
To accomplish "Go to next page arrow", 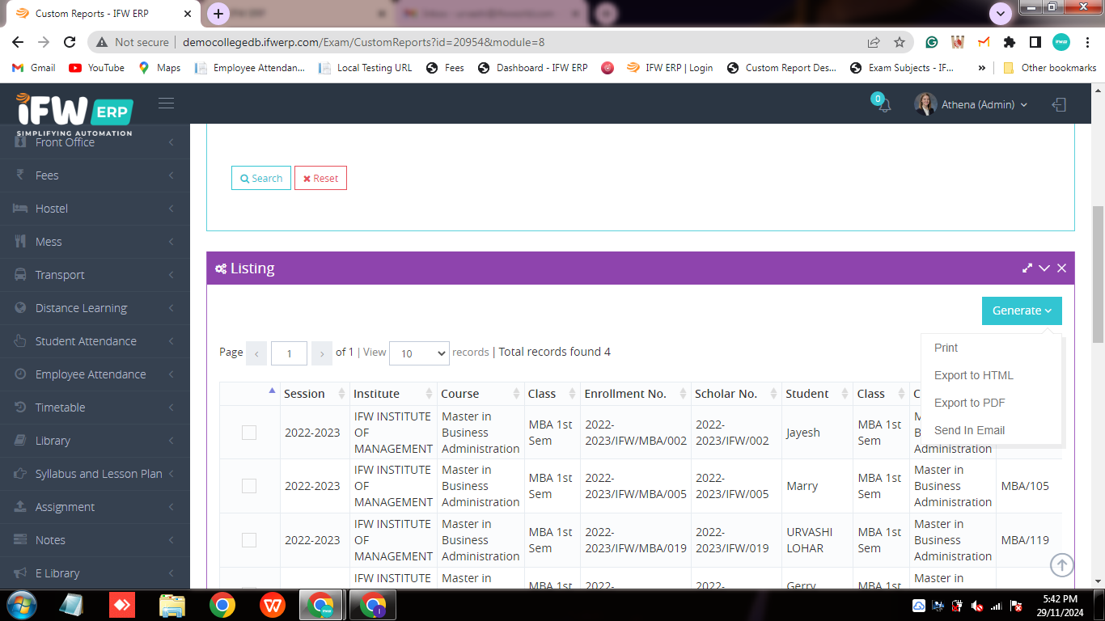I will click(x=322, y=353).
